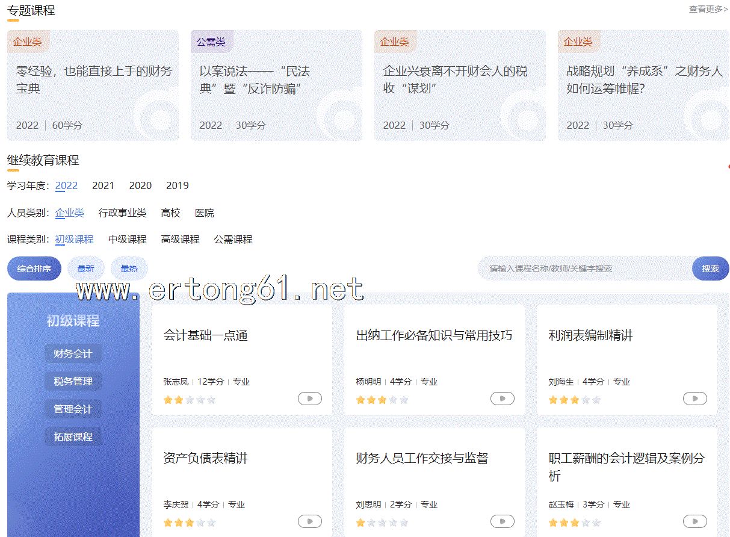Screen dimensions: 730x537
Task: Open the 以案说法 民法典 featured course card
Action: click(x=276, y=85)
